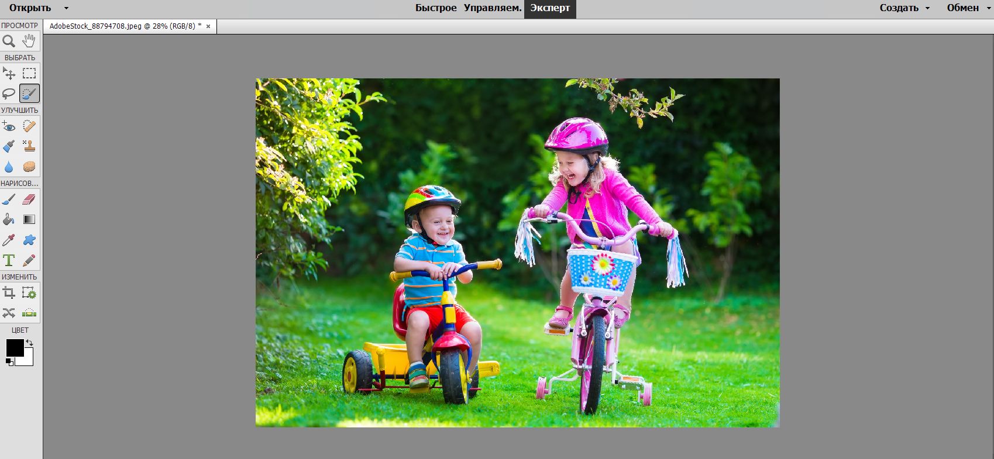
Task: Select the Sponge tool
Action: [x=29, y=167]
